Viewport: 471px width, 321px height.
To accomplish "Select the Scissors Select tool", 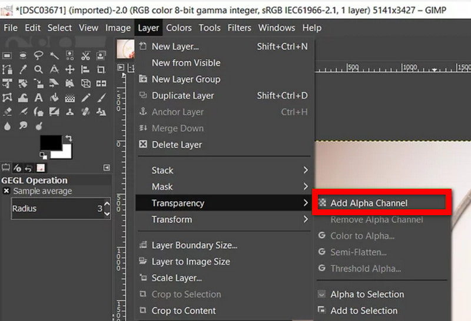I will click(85, 55).
